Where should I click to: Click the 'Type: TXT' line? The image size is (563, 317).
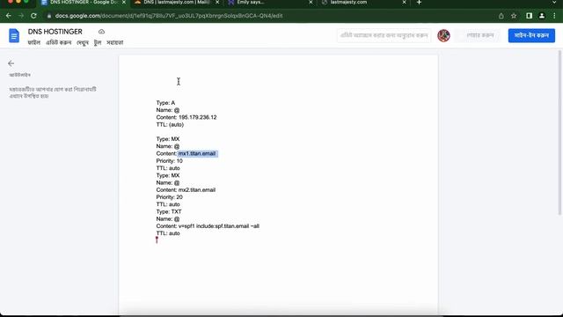169,211
